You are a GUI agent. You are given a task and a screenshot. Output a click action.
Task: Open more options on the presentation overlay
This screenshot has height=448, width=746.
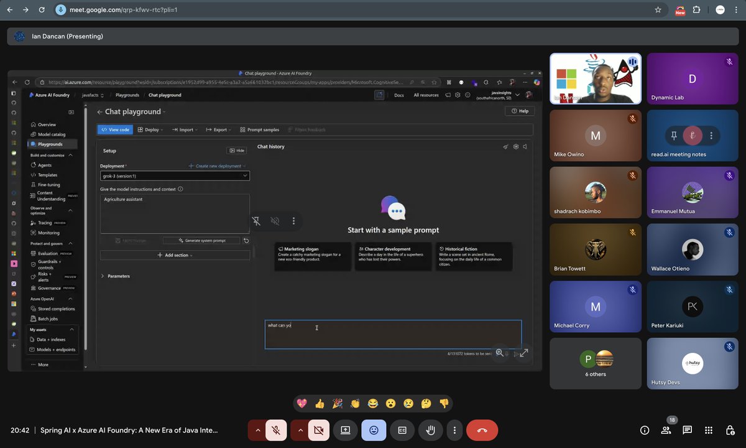293,221
